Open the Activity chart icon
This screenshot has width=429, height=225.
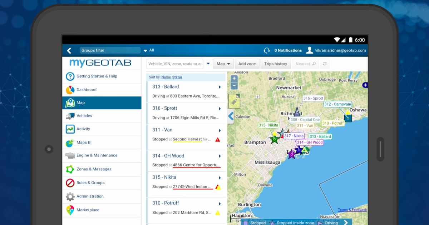click(x=70, y=129)
